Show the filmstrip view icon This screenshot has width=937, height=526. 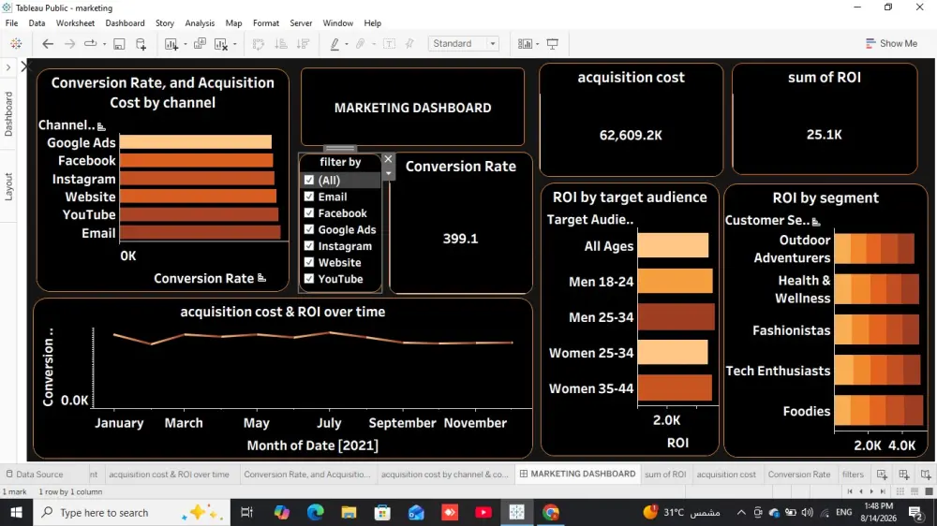point(915,491)
